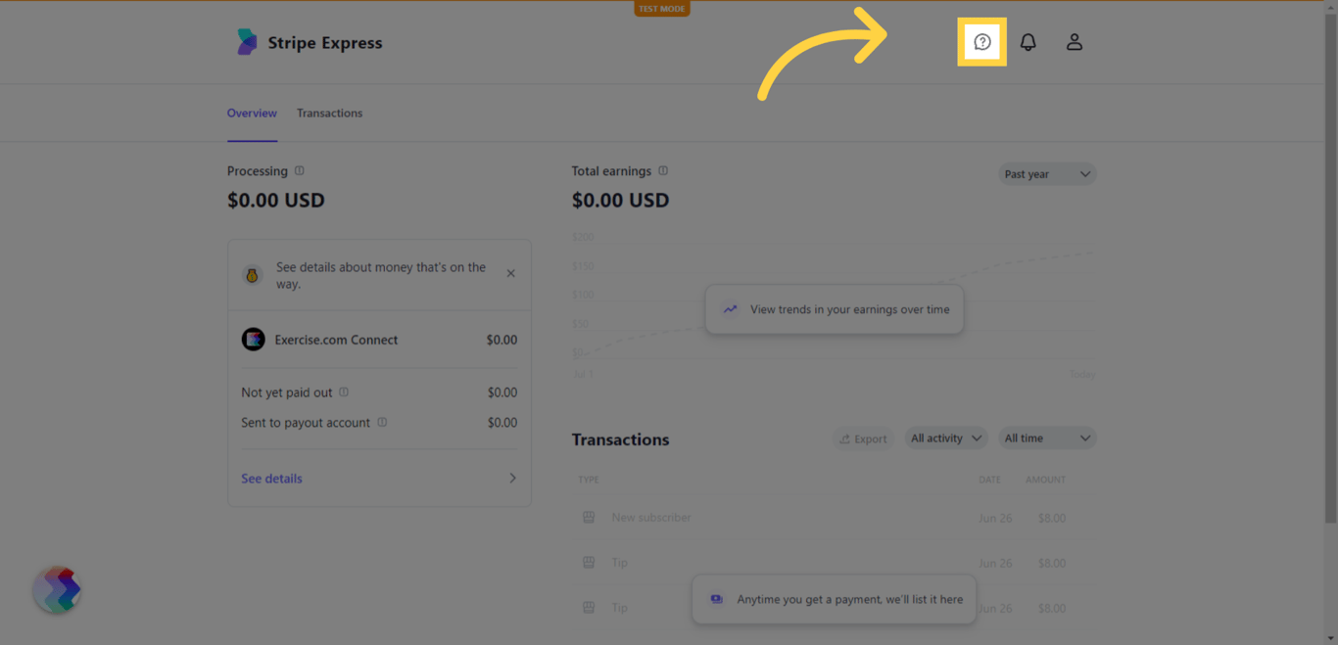This screenshot has width=1338, height=645.
Task: Click info icon next to Sent to payout account
Action: coord(382,423)
